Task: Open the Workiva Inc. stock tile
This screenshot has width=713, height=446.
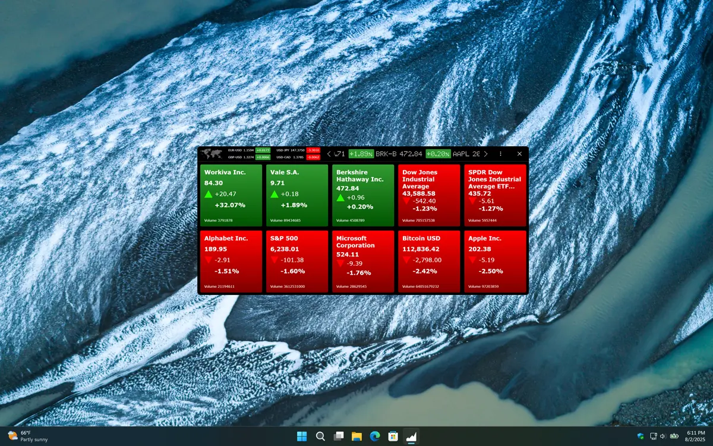Action: click(x=231, y=195)
